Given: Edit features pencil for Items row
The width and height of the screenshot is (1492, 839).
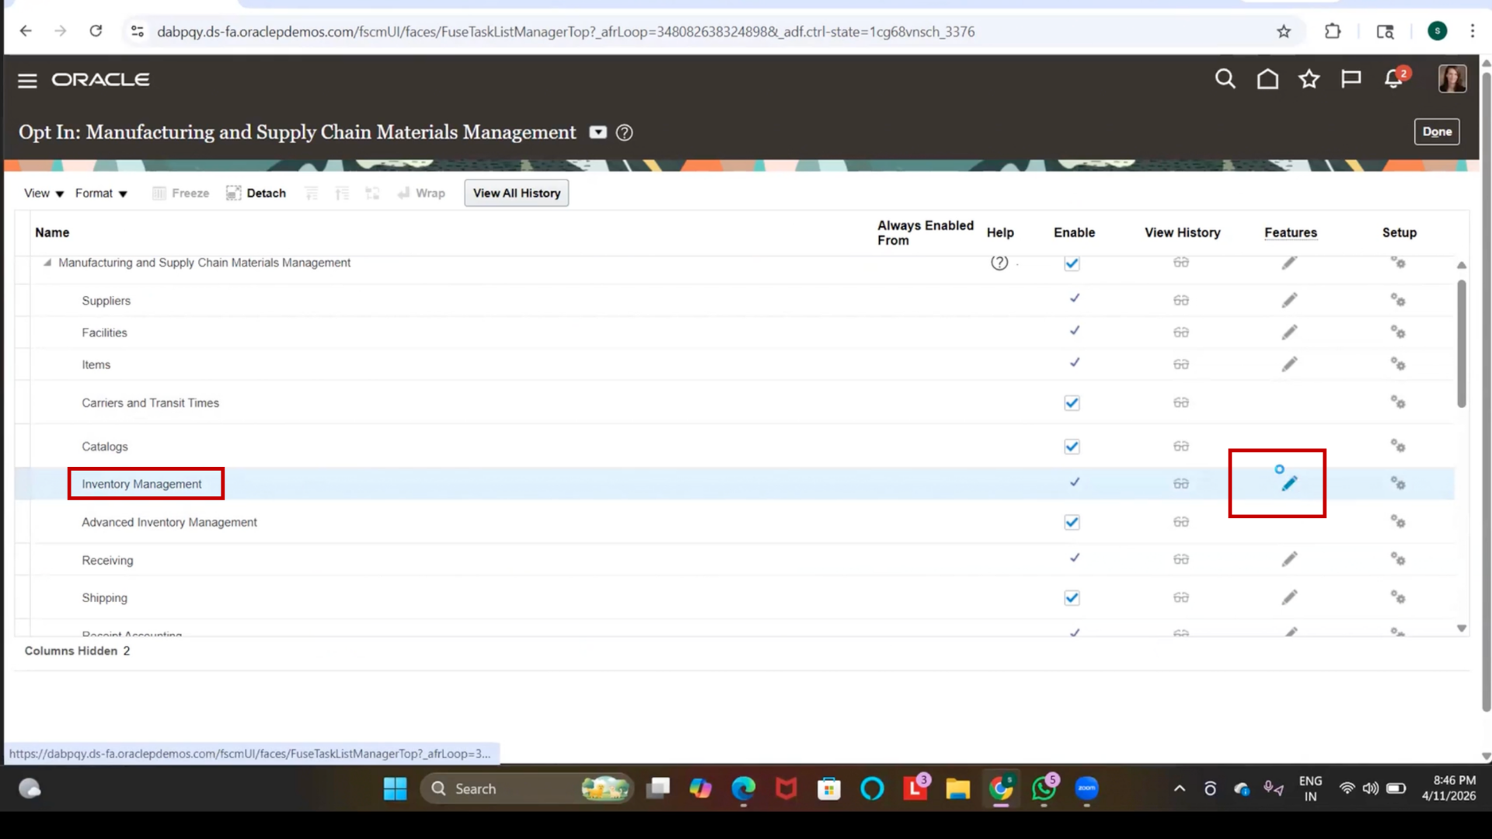Looking at the screenshot, I should tap(1289, 364).
